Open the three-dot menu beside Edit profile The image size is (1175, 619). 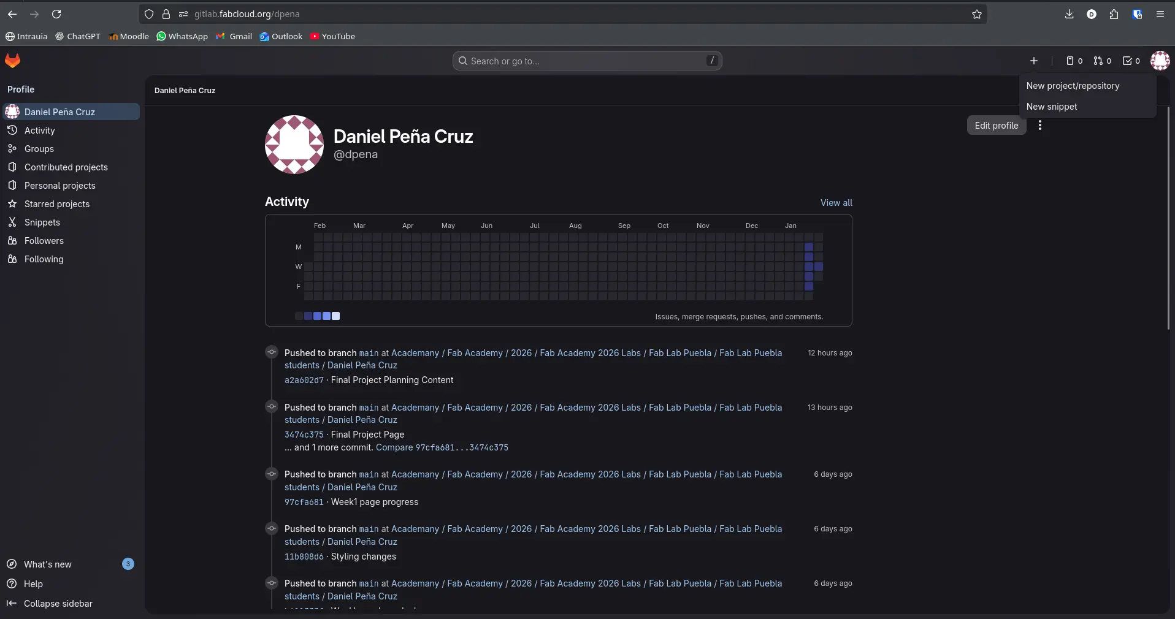(x=1041, y=125)
